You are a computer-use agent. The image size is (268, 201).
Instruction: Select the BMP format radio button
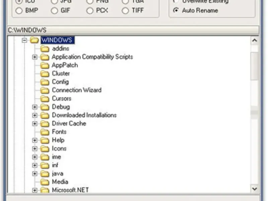[19, 11]
